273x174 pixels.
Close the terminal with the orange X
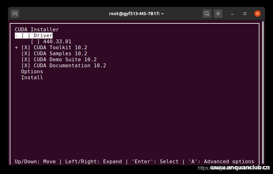click(257, 14)
